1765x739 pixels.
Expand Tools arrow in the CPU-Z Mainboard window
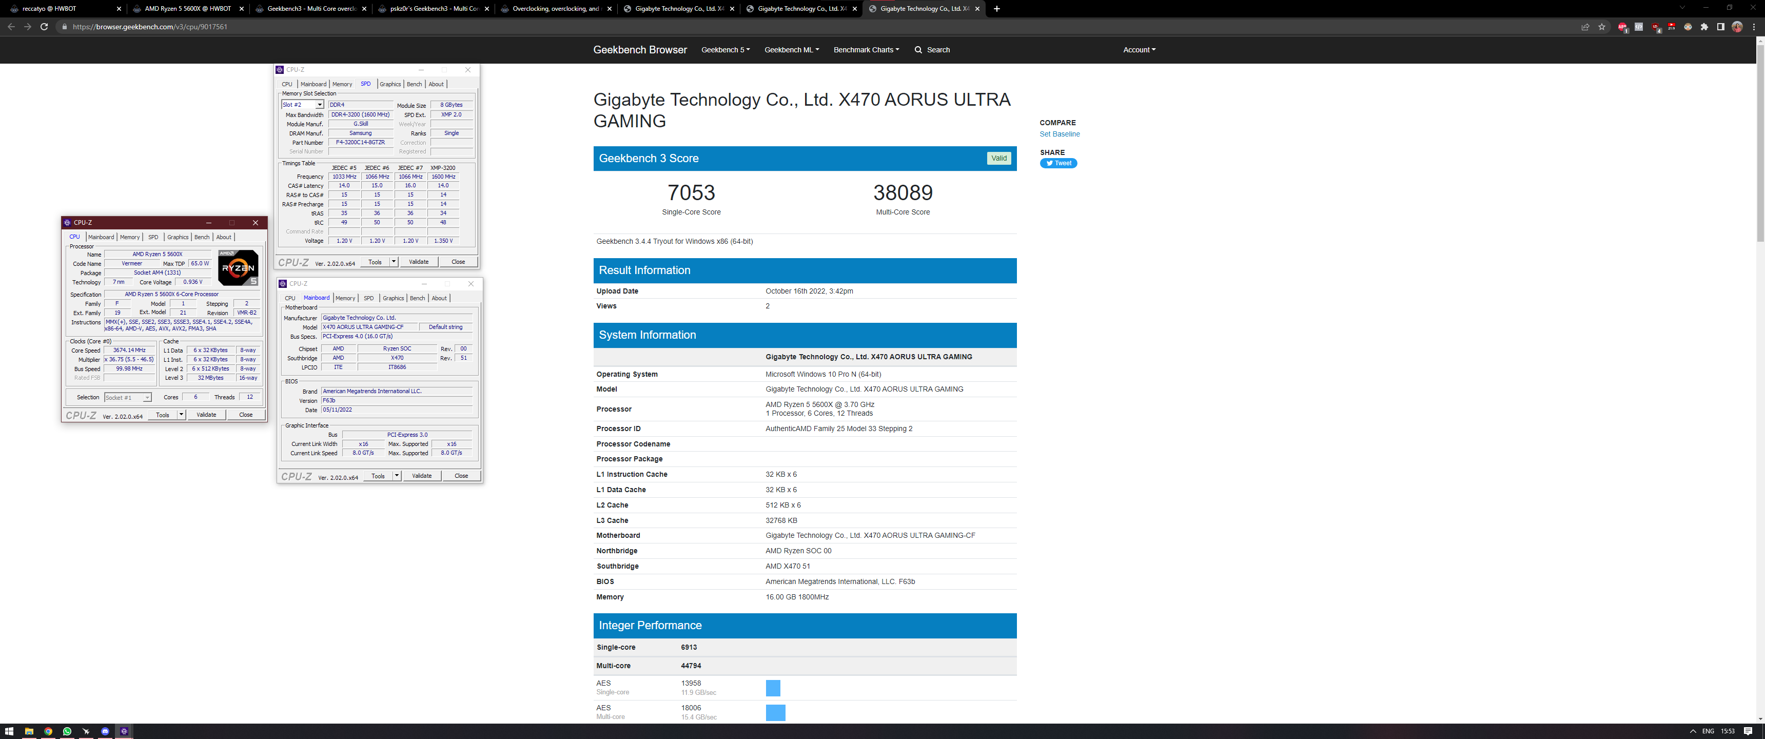(x=396, y=476)
